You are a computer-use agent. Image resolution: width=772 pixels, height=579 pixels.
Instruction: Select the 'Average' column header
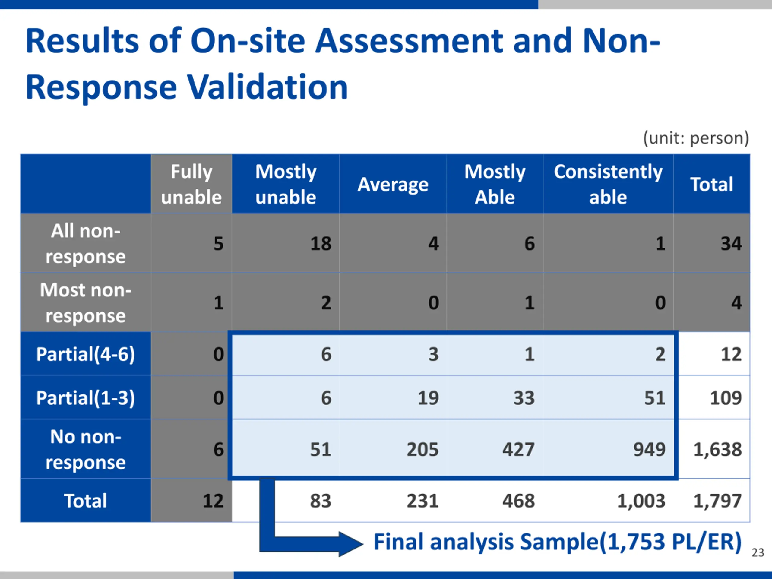pyautogui.click(x=393, y=184)
